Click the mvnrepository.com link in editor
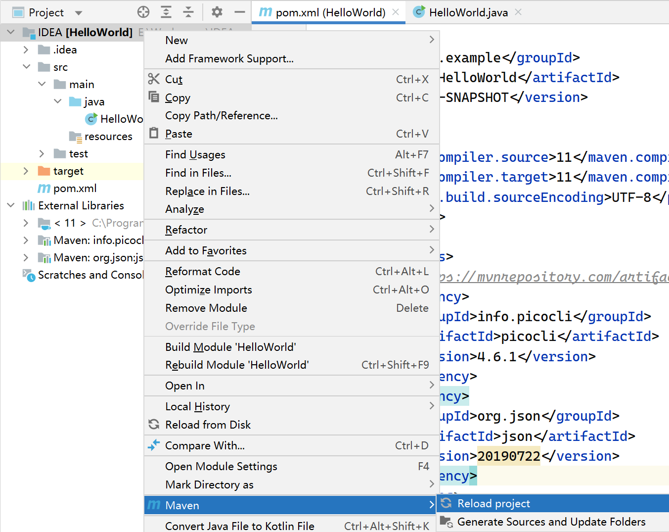The image size is (669, 532). click(x=554, y=277)
